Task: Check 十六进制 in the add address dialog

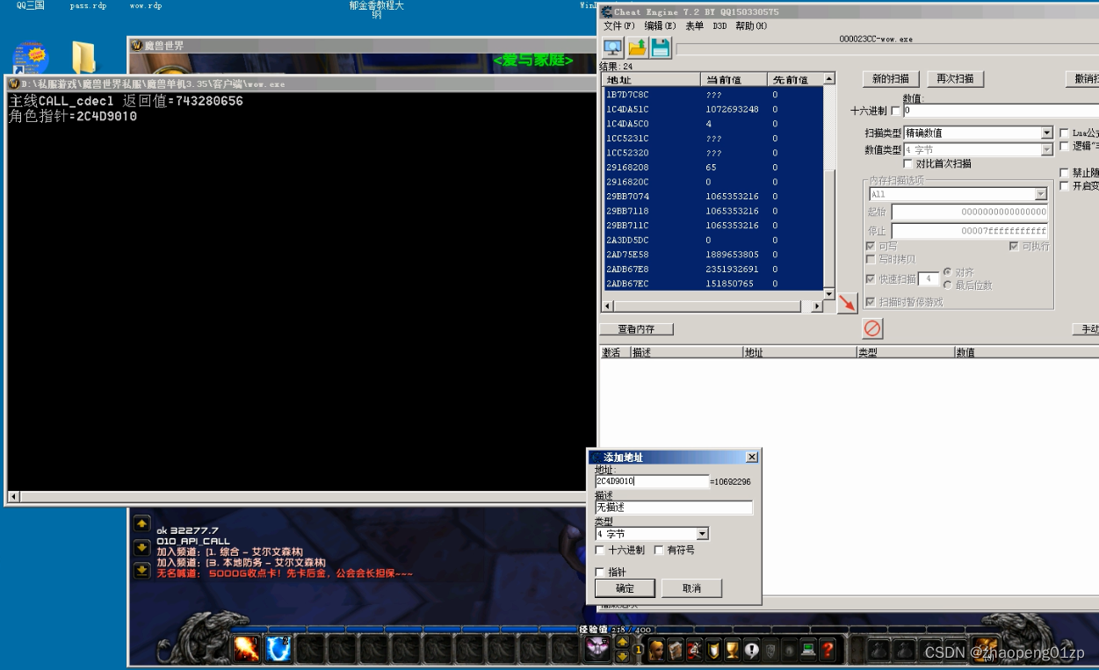Action: coord(600,551)
